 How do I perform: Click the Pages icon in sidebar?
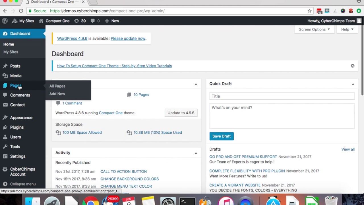pyautogui.click(x=5, y=85)
